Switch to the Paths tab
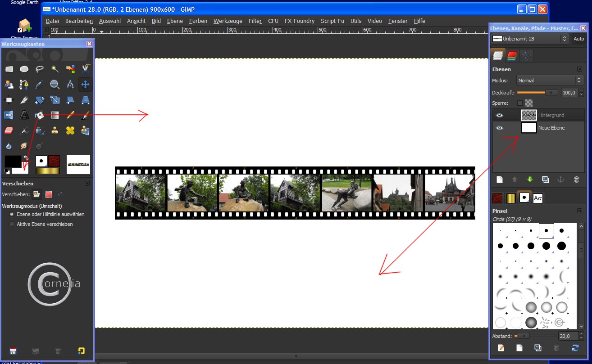This screenshot has width=592, height=364. click(x=526, y=55)
